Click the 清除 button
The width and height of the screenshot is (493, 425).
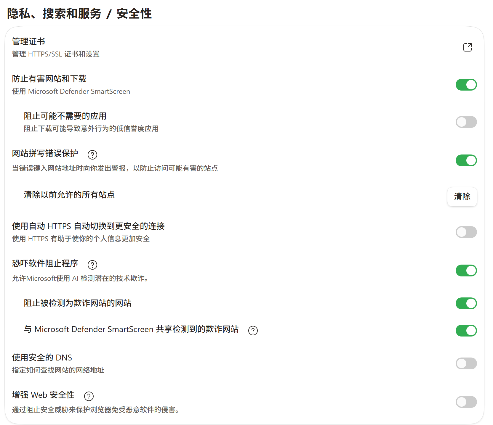pos(462,197)
